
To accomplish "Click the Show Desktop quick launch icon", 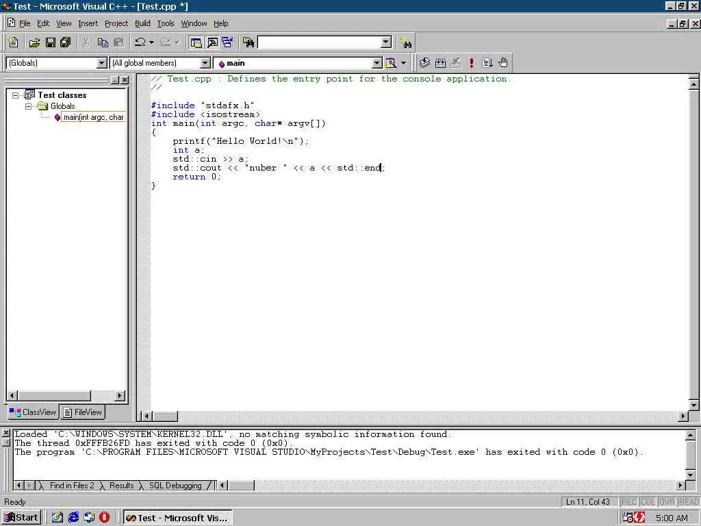I will (x=58, y=518).
